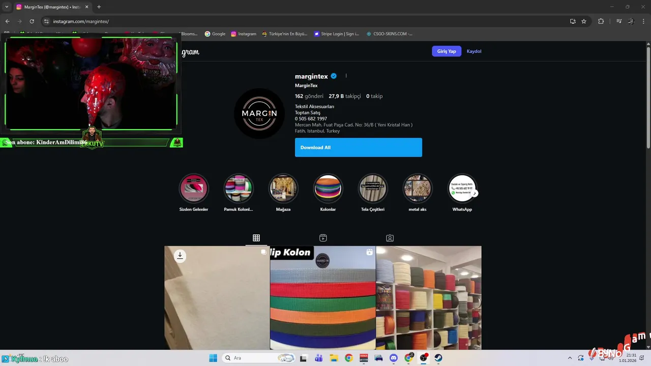Open the Kolonlar highlight
Screen dimensions: 651x366
(328, 188)
